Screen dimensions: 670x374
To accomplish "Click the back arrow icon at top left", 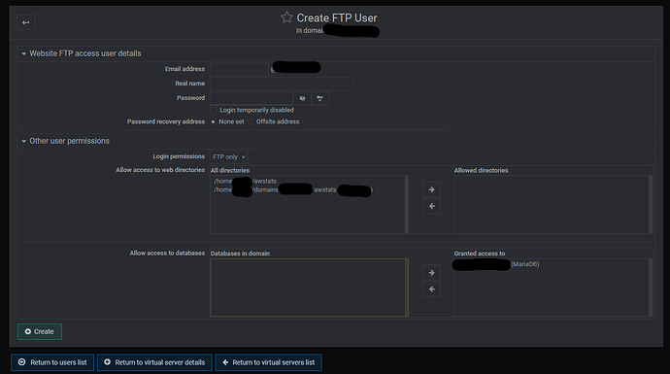I will point(25,22).
